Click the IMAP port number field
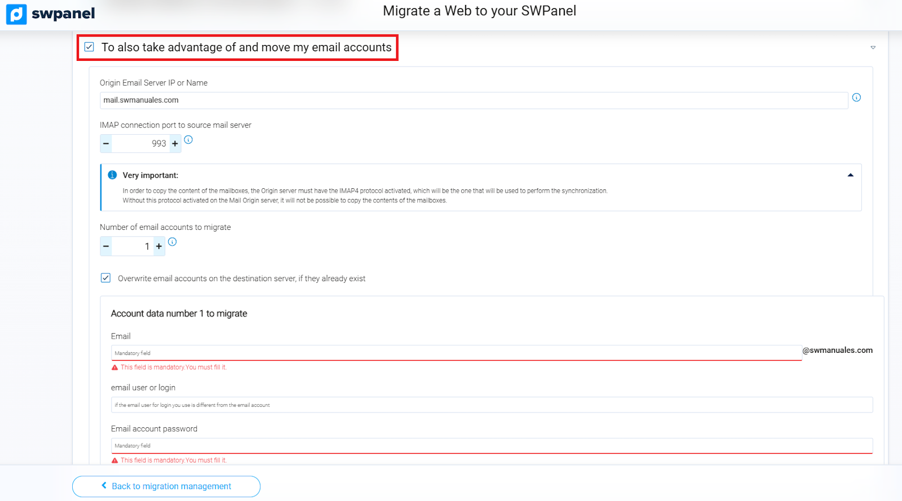Viewport: 902px width, 501px height. (x=140, y=144)
